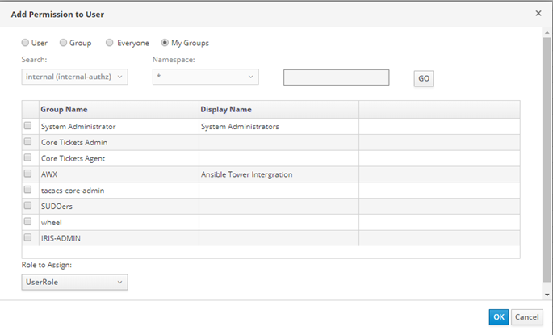Check the wheel group checkbox
This screenshot has width=553, height=335.
click(28, 221)
